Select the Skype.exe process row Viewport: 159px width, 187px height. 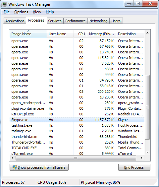click(77, 120)
